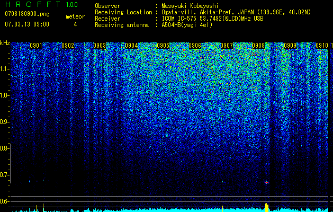Click the 0.8 frequency axis label
This screenshot has width=333, height=212.
click(x=4, y=148)
